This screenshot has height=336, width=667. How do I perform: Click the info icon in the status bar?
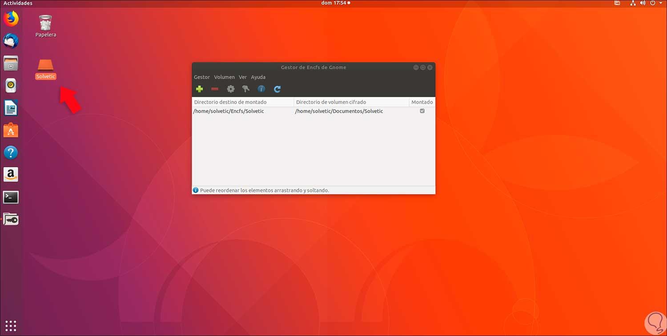coord(196,190)
